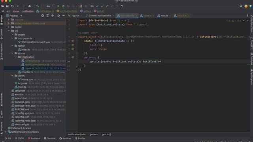Open the Notifications side panel
Image resolution: width=253 pixels, height=142 pixels.
tap(251, 77)
